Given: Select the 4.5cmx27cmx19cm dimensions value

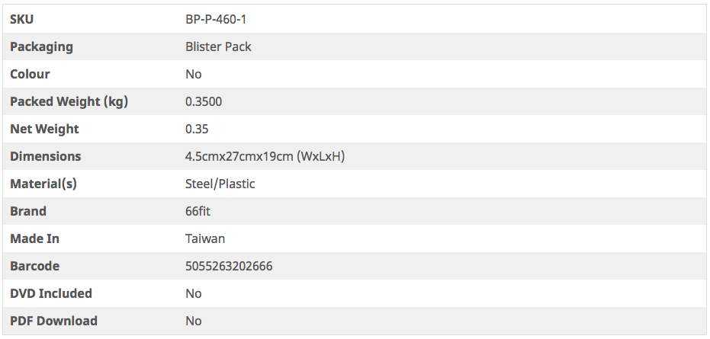Looking at the screenshot, I should 265,156.
